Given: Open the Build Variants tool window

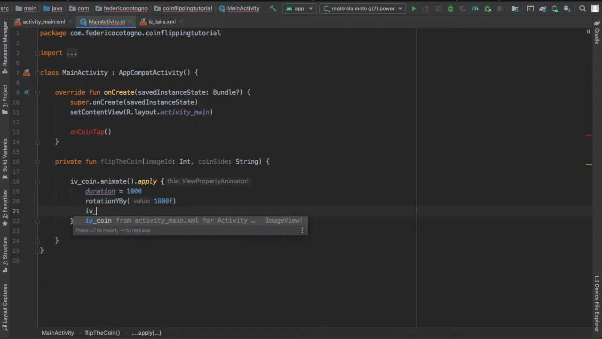Looking at the screenshot, I should [5, 159].
